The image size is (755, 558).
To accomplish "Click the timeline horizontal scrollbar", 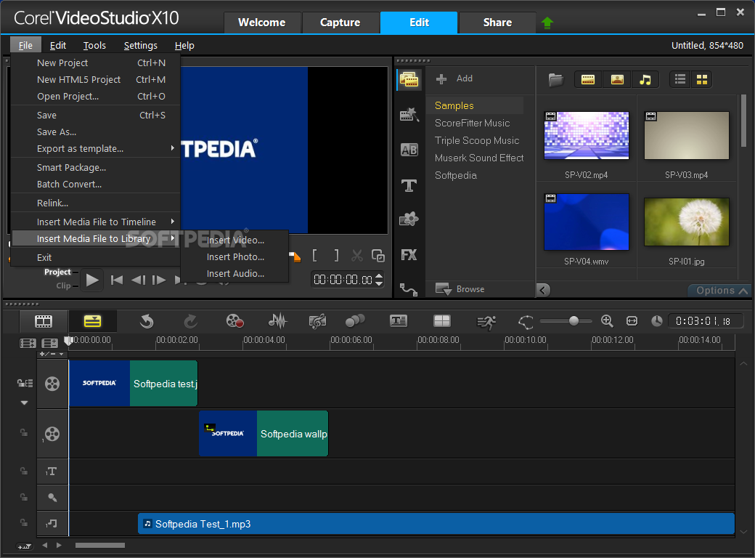I will [x=99, y=546].
